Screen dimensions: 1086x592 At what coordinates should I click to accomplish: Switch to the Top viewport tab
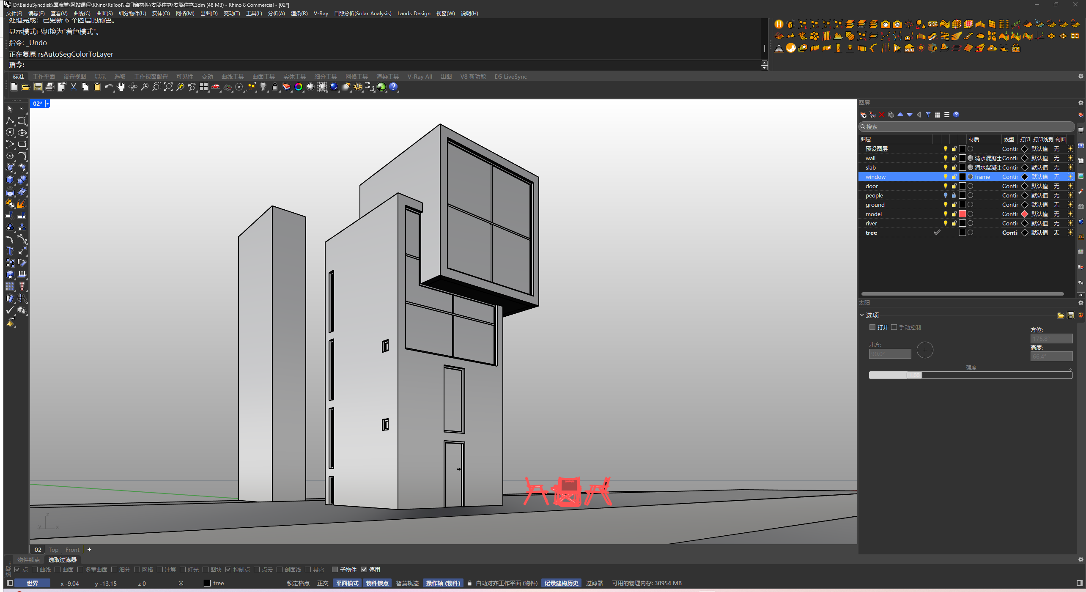pos(53,550)
